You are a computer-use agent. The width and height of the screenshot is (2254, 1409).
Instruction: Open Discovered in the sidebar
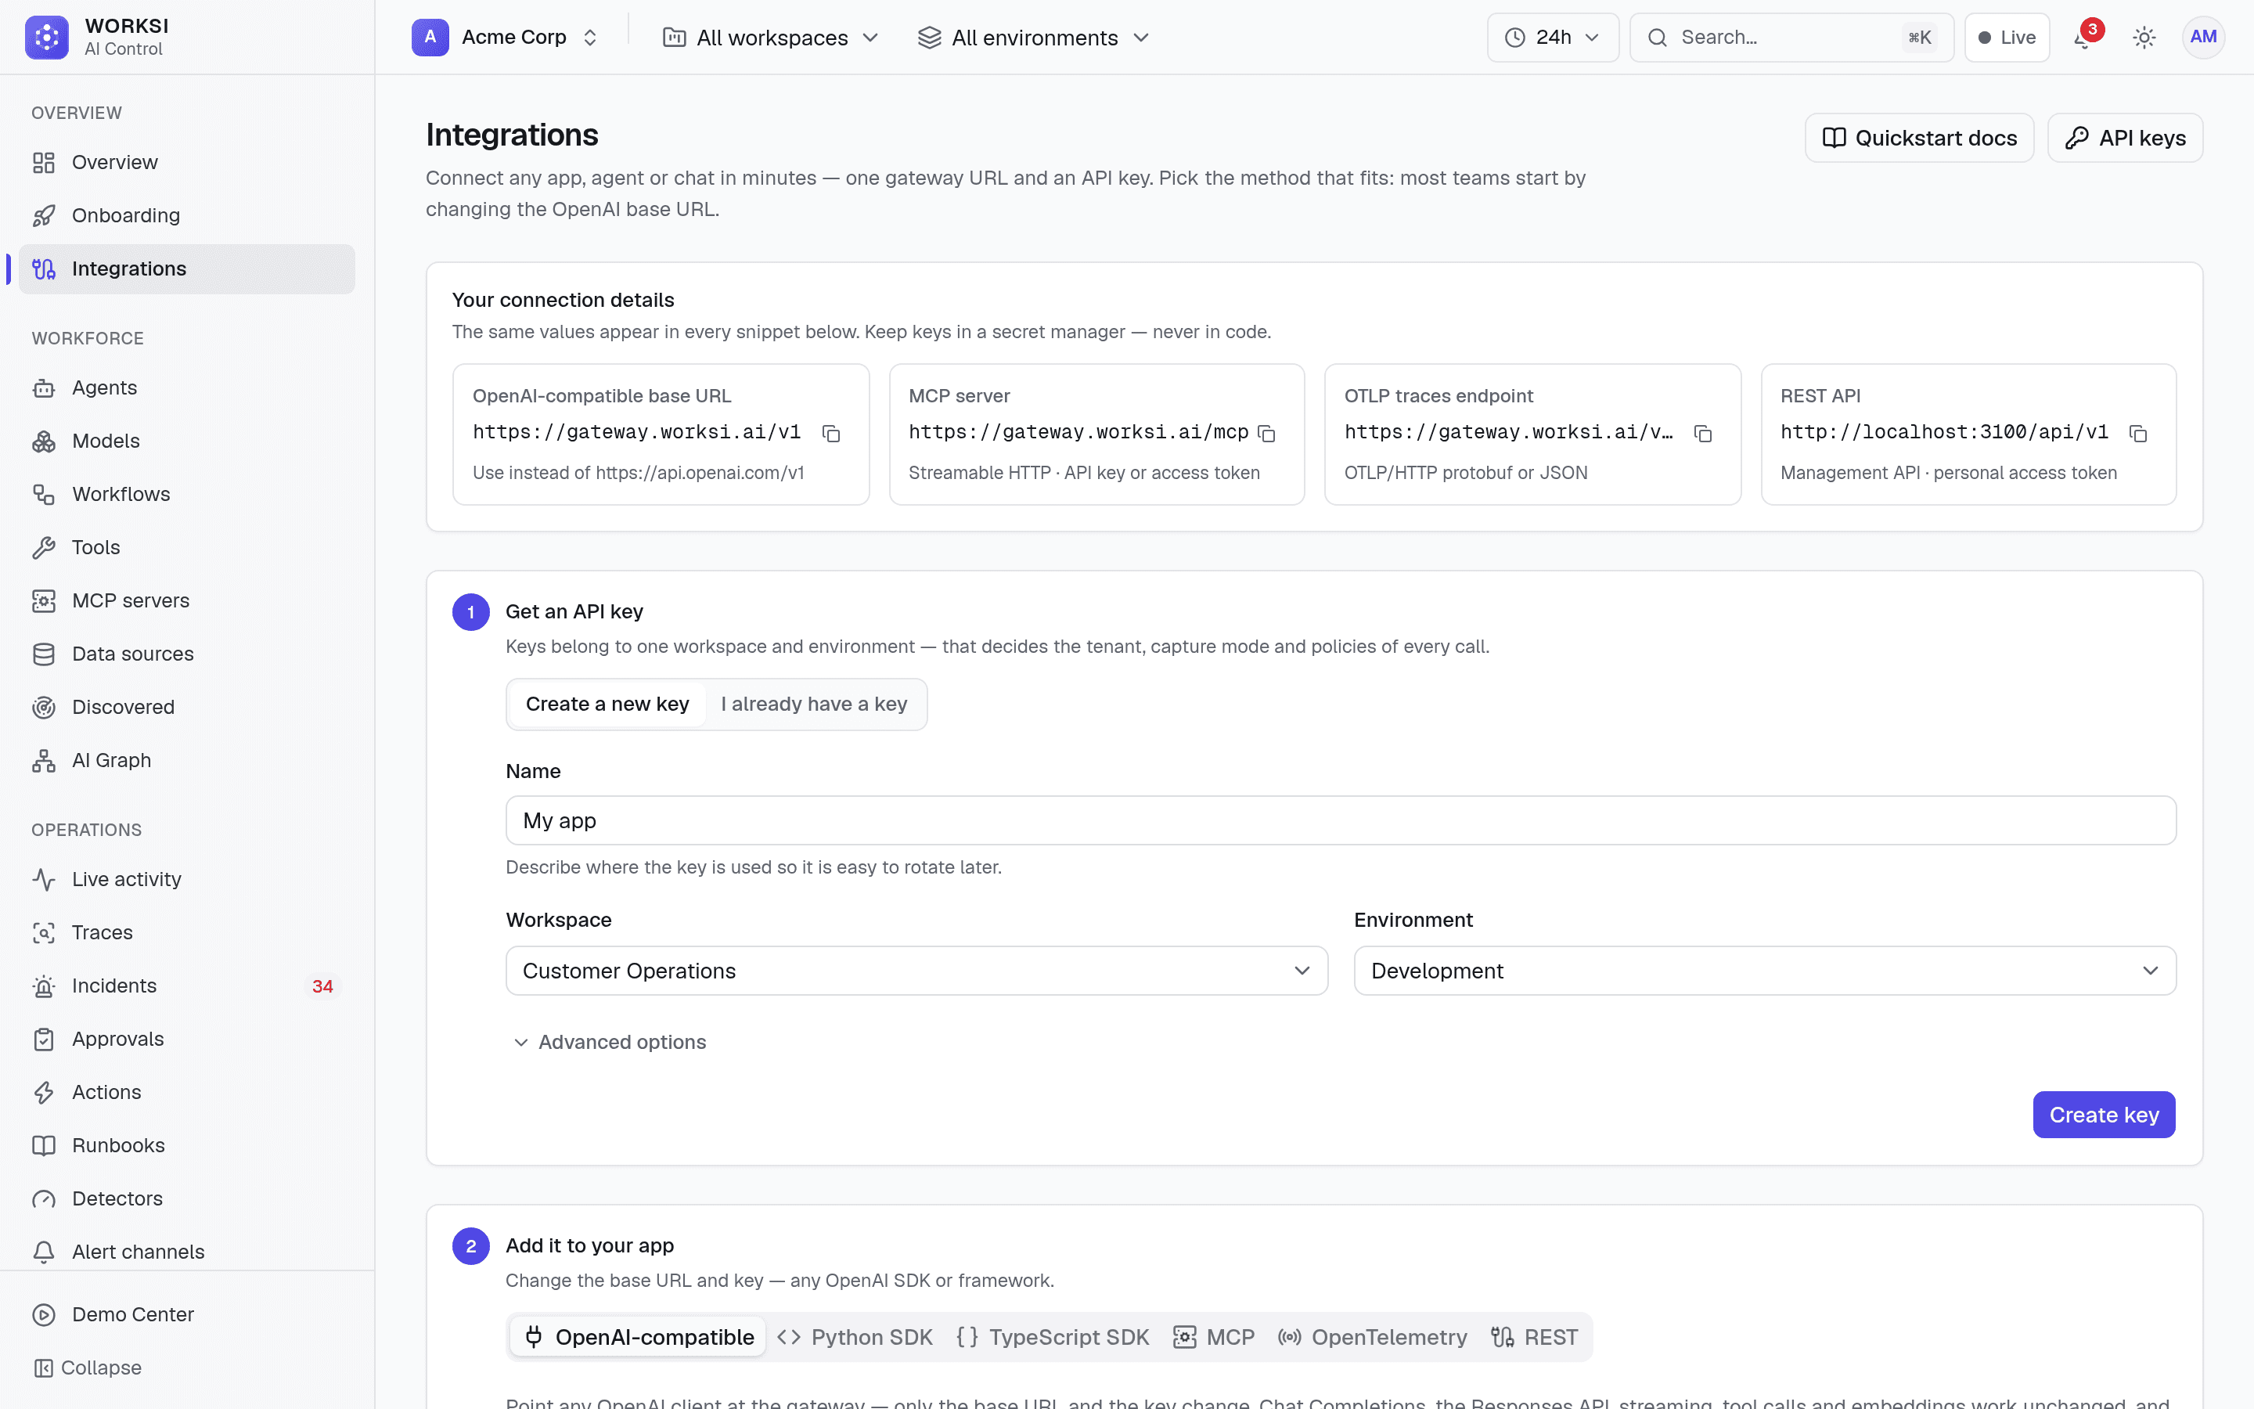[186, 706]
